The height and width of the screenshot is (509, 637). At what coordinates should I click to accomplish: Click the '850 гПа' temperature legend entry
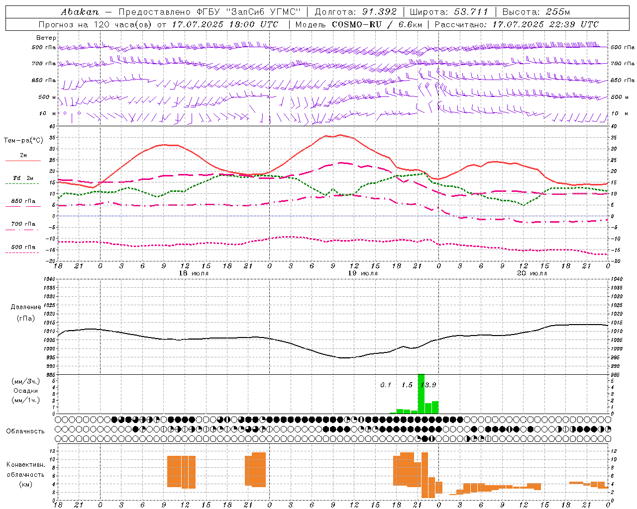pos(23,201)
